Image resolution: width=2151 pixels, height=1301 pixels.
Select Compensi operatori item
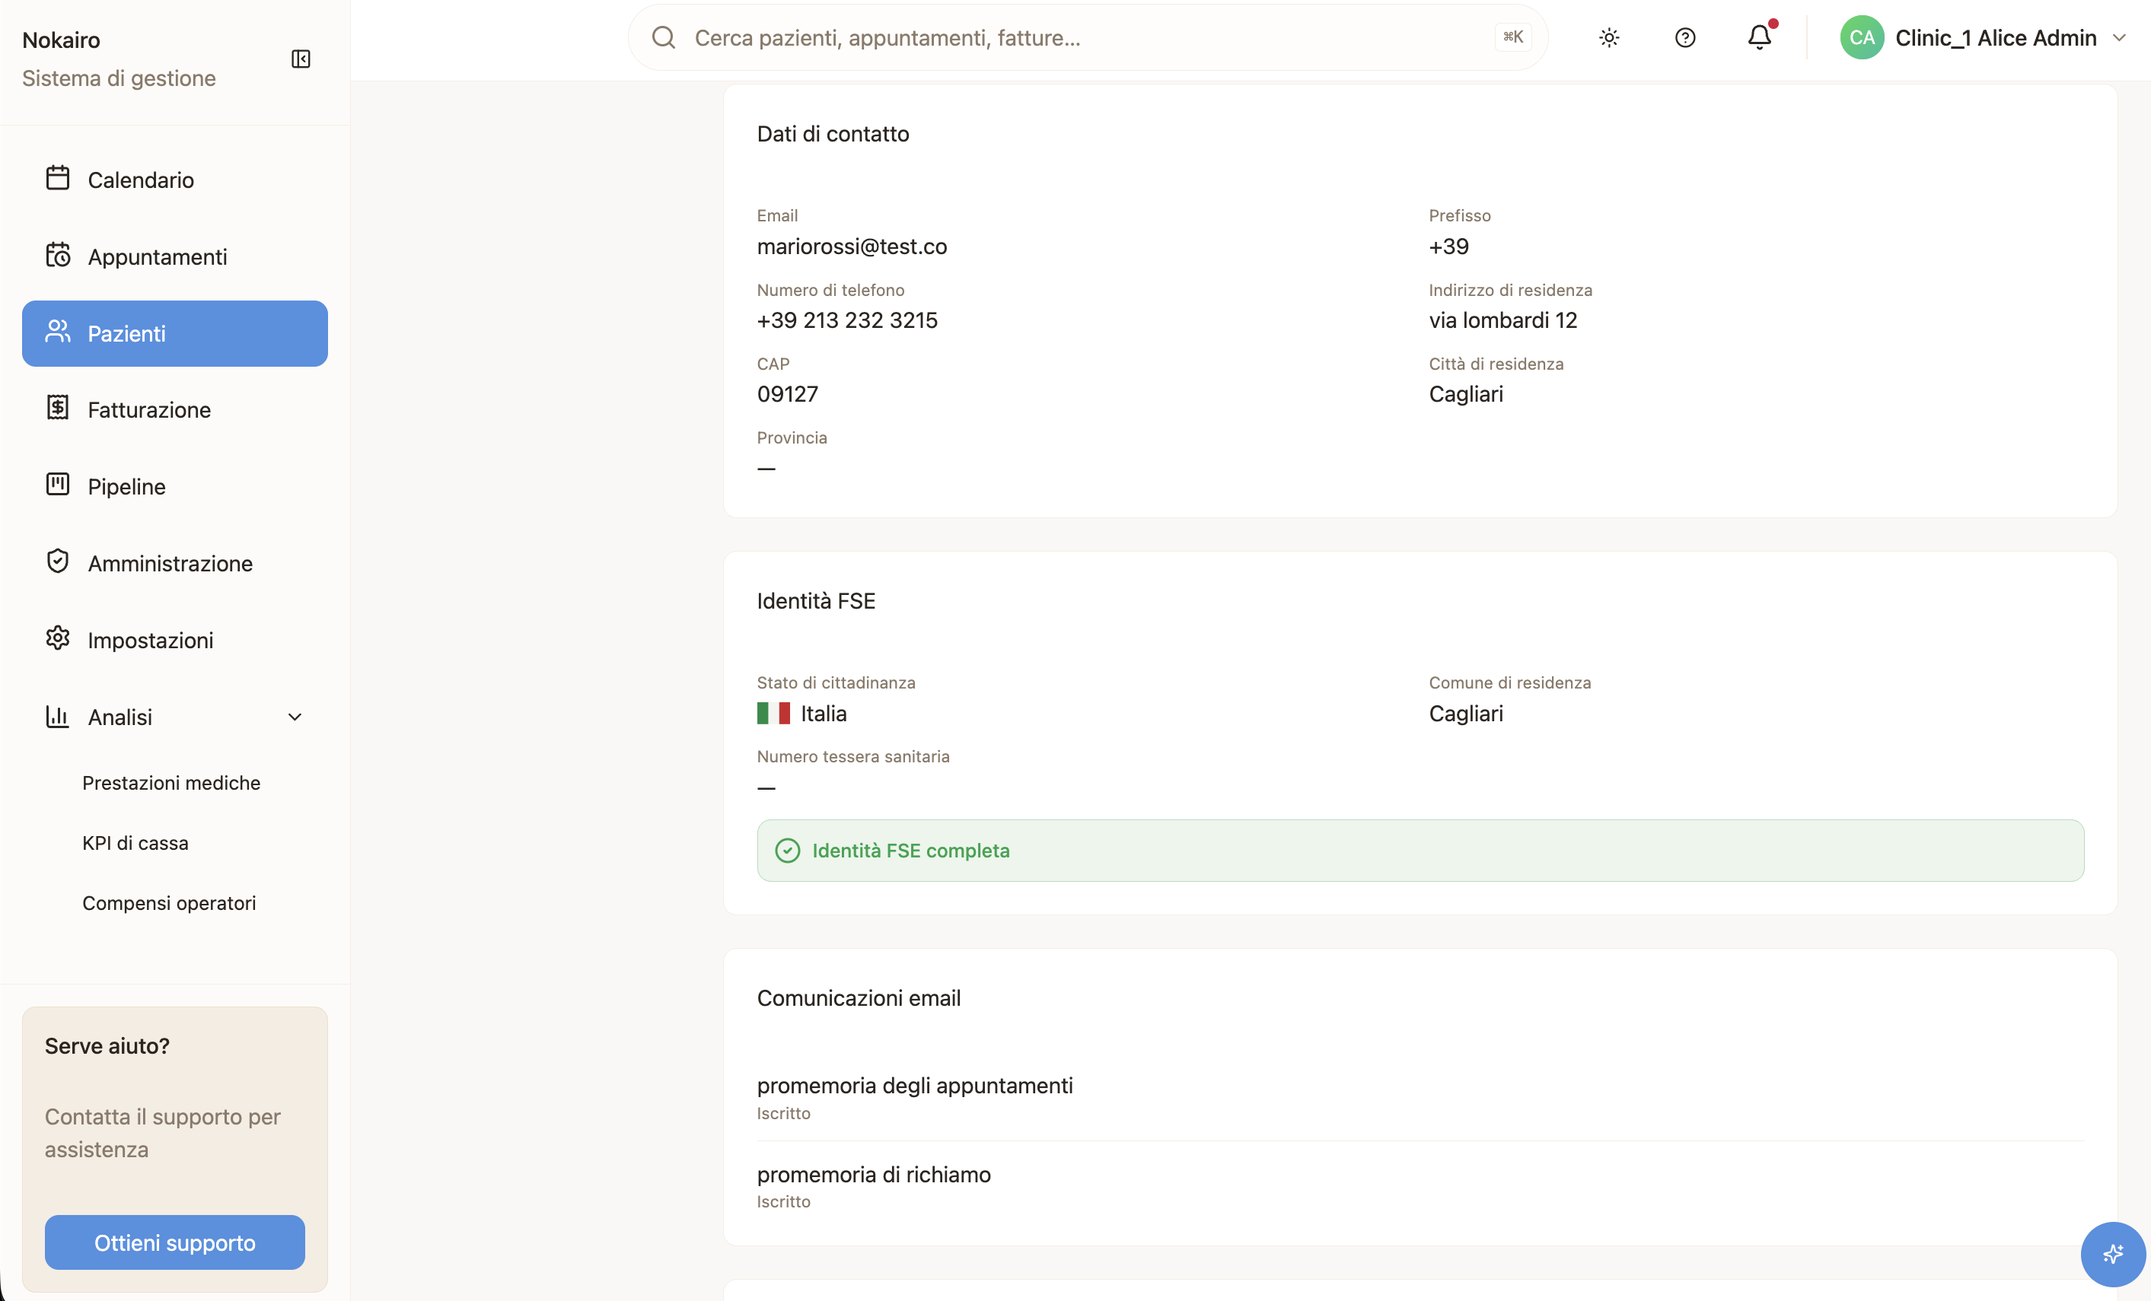[168, 903]
